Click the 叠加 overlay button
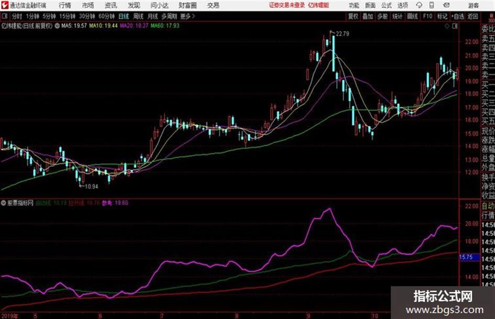The width and height of the screenshot is (495, 319). (x=368, y=16)
